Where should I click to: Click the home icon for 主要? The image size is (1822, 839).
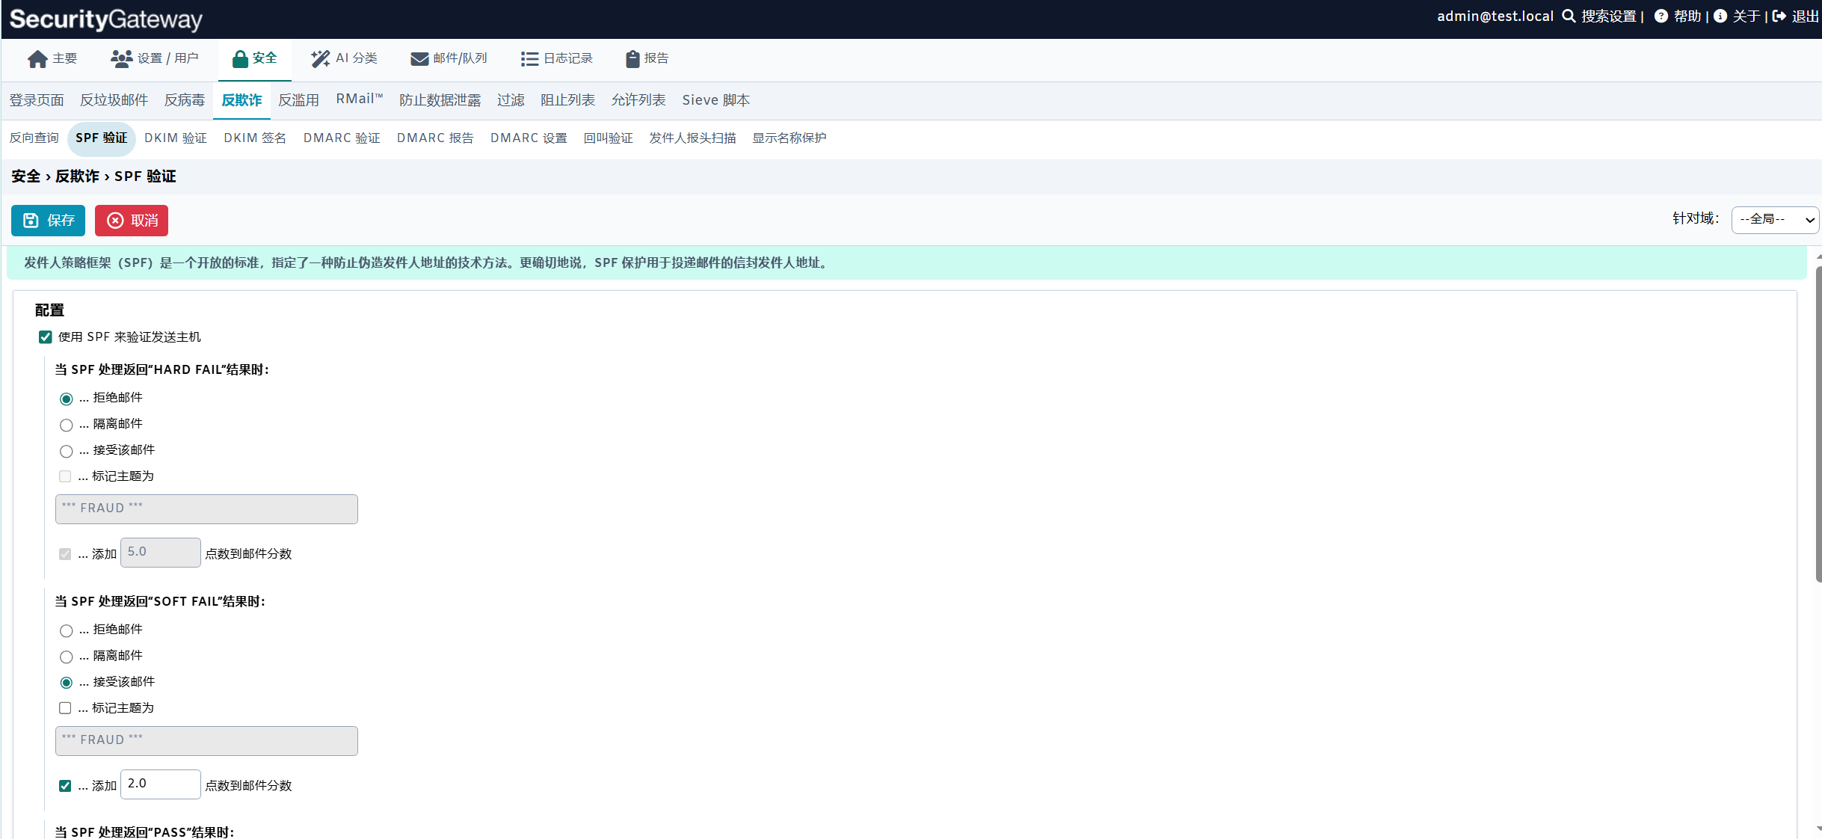pos(37,59)
